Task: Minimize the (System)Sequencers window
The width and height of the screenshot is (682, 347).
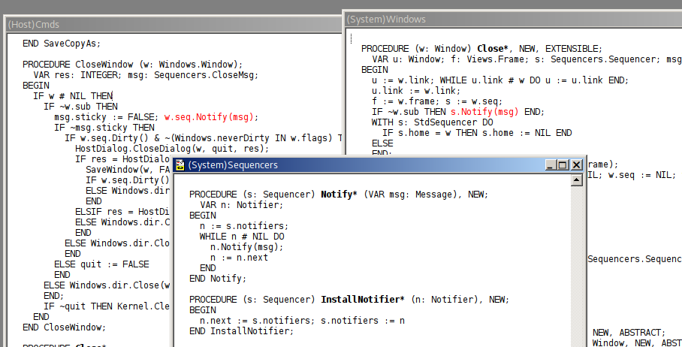Action: (550, 164)
